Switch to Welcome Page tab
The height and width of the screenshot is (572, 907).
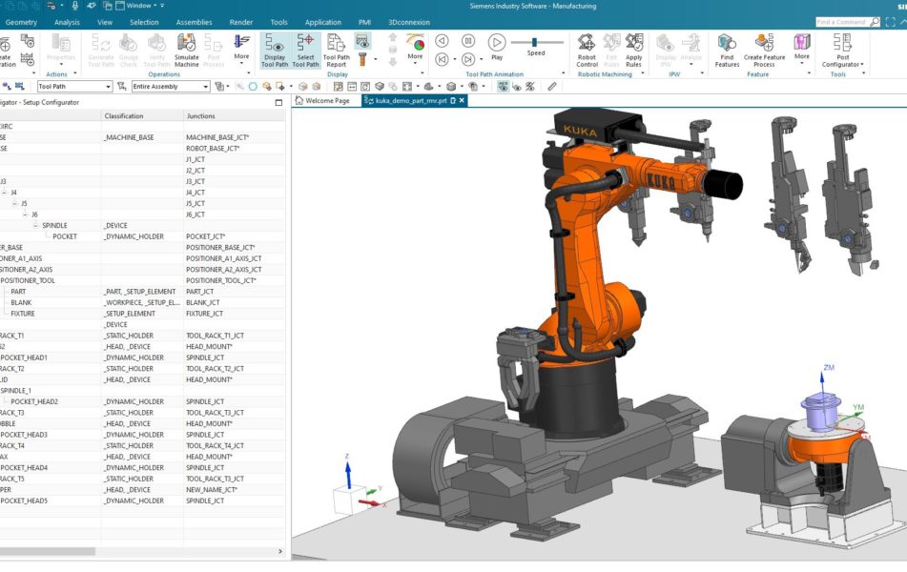pos(322,101)
